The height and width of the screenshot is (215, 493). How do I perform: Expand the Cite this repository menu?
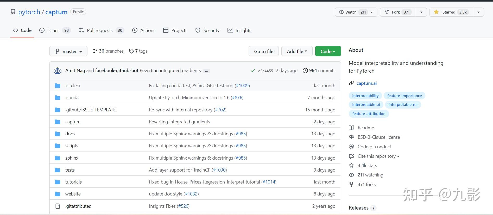coord(378,156)
